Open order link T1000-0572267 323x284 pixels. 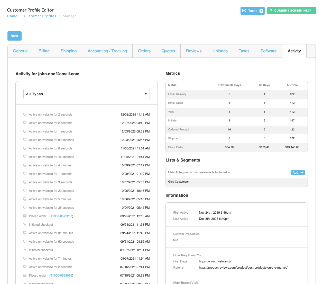pyautogui.click(x=61, y=216)
